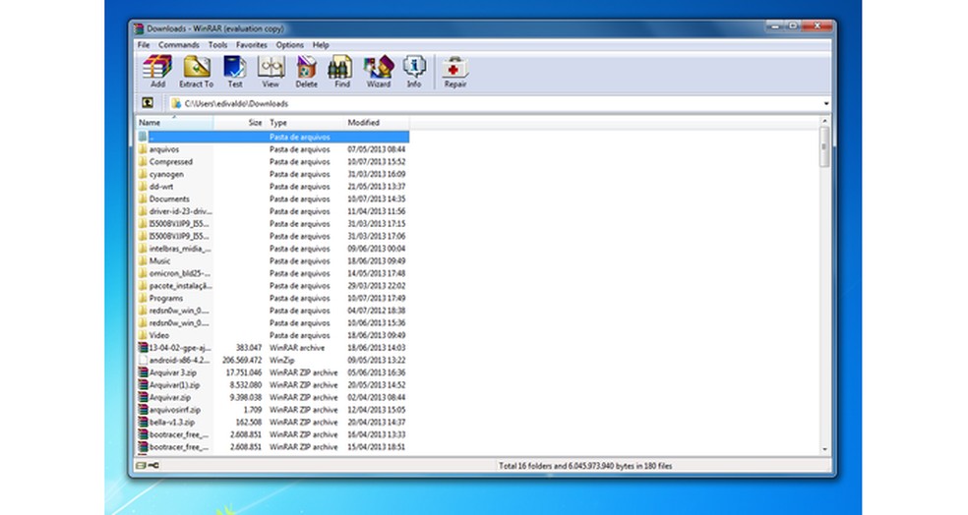Click the Test archive icon
The width and height of the screenshot is (968, 515).
pyautogui.click(x=234, y=67)
